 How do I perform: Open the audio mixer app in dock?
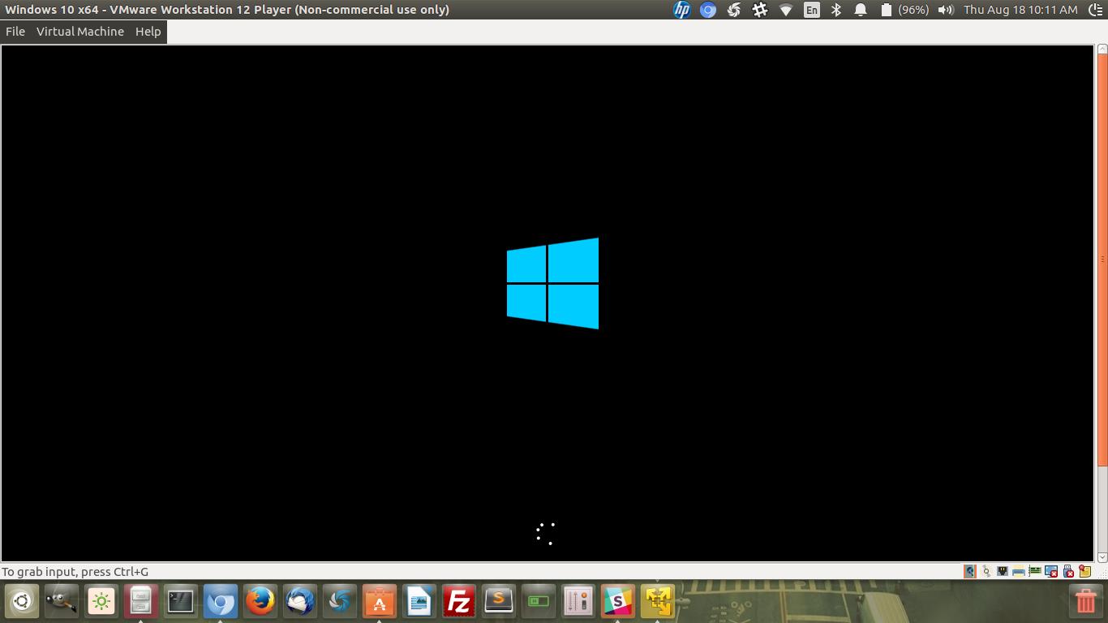(578, 602)
